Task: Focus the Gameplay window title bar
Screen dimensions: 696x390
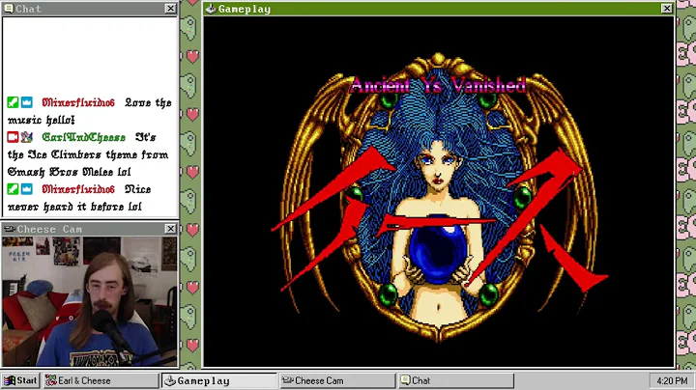Action: (440, 9)
